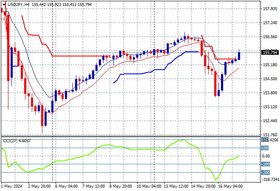This screenshot has height=191, width=280.
Task: Click the 13 May 12:00 time label
Action: point(176,186)
